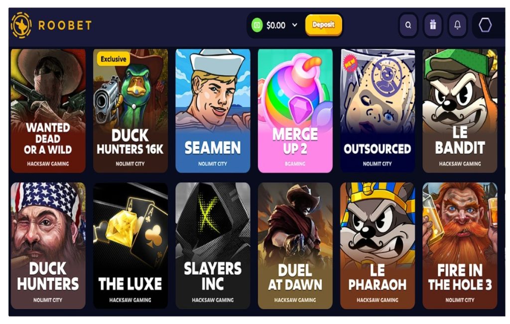510x324 pixels.
Task: Open the gift rewards icon
Action: click(433, 25)
